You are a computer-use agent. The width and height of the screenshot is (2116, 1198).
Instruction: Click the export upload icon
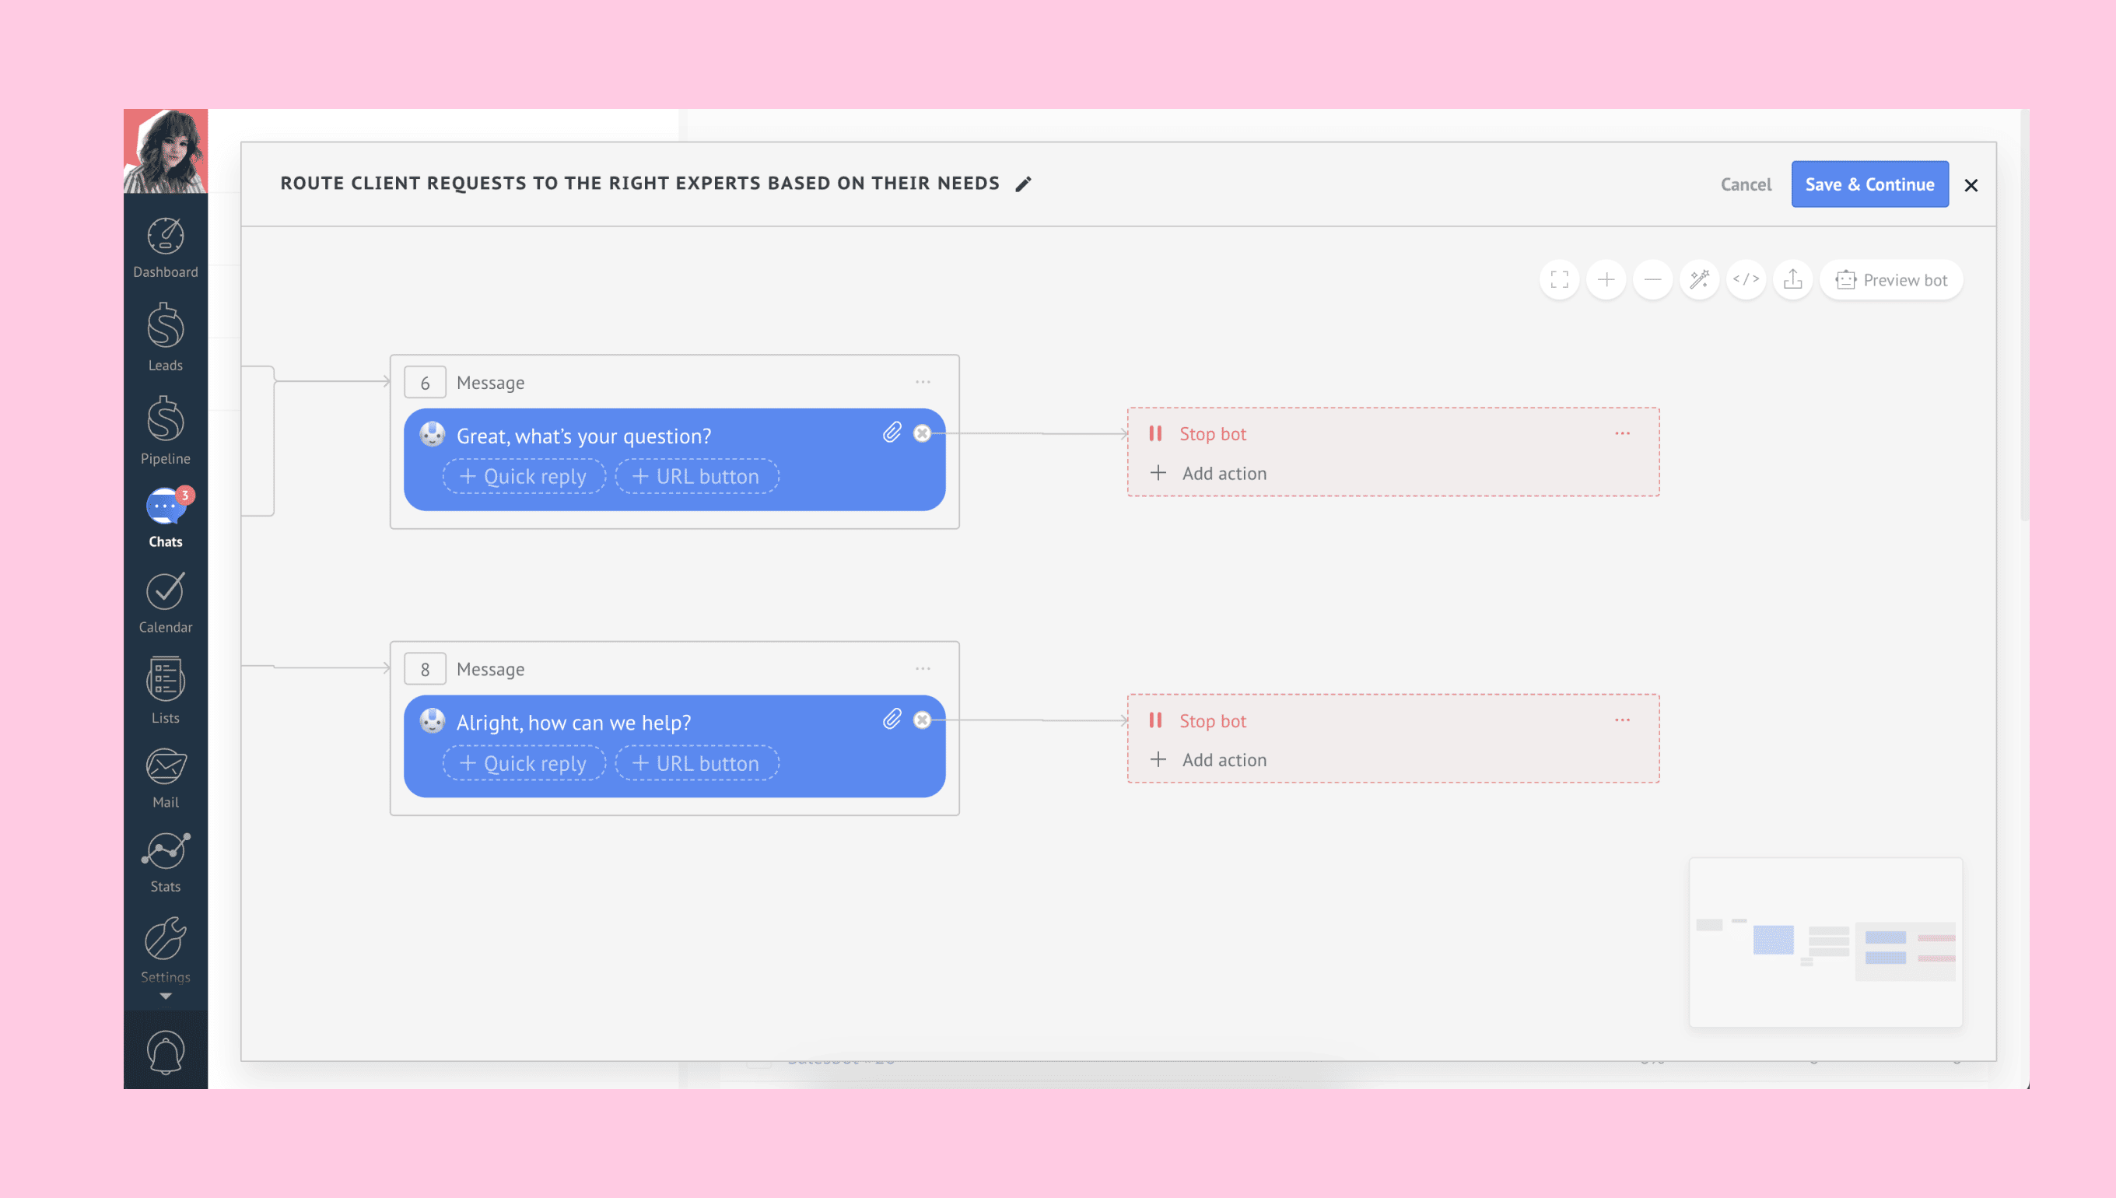tap(1792, 280)
